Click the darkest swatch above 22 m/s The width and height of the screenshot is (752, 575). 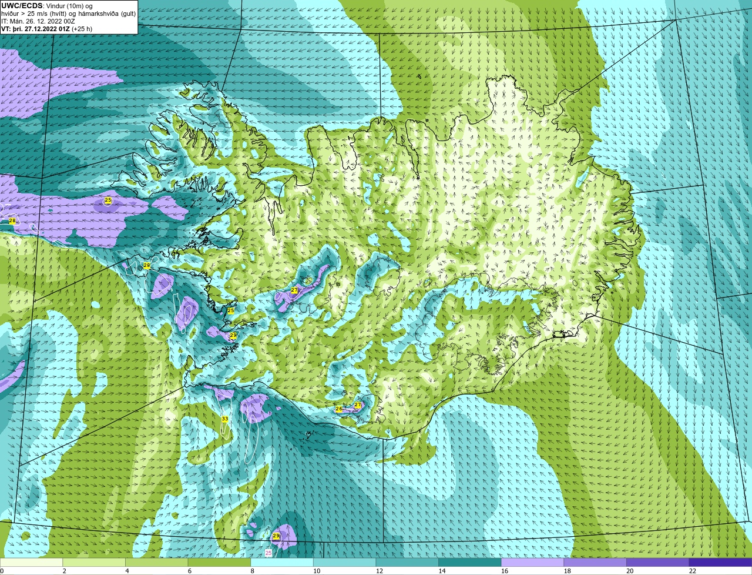click(x=720, y=562)
